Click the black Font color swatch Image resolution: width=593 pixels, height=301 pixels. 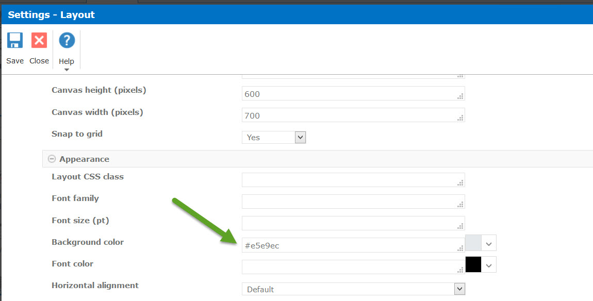(x=473, y=264)
